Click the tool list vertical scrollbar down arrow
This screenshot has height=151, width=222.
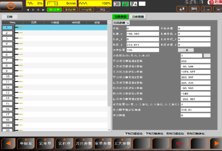tap(109, 130)
